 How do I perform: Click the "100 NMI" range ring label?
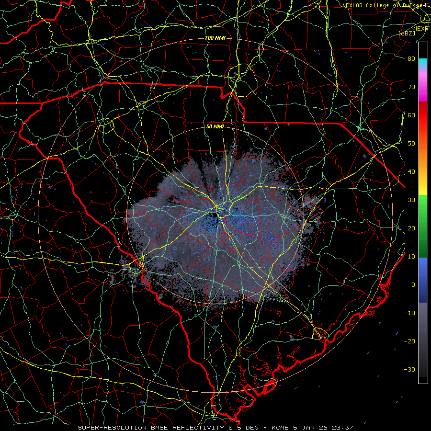tap(215, 38)
